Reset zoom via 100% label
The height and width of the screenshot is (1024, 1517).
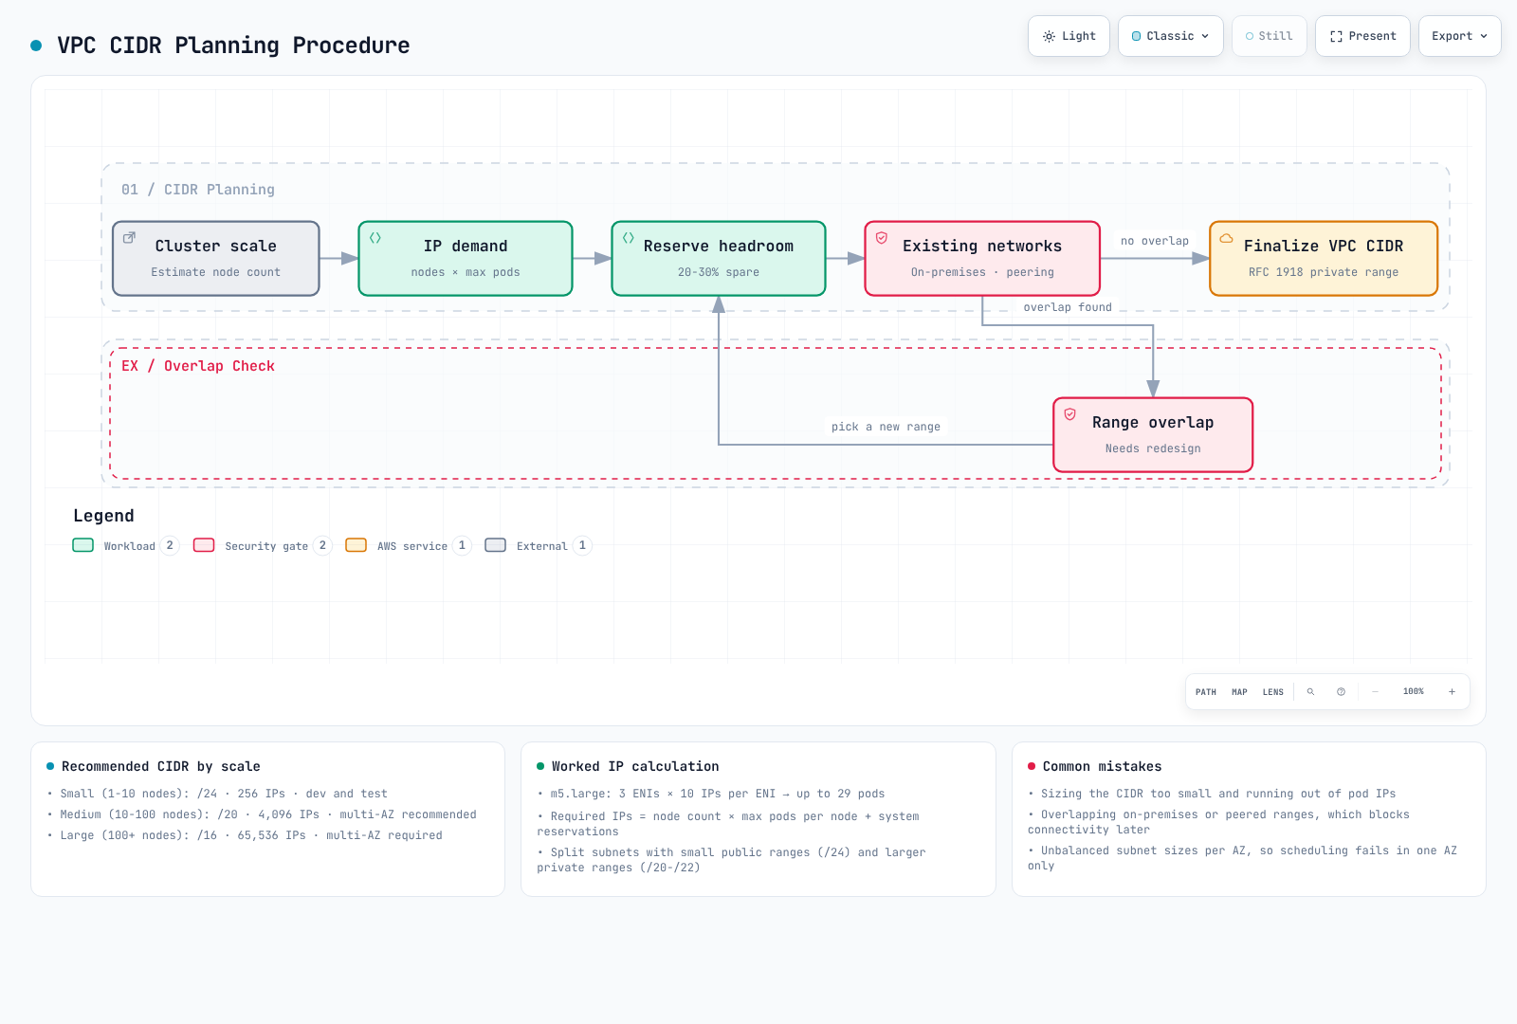tap(1414, 692)
